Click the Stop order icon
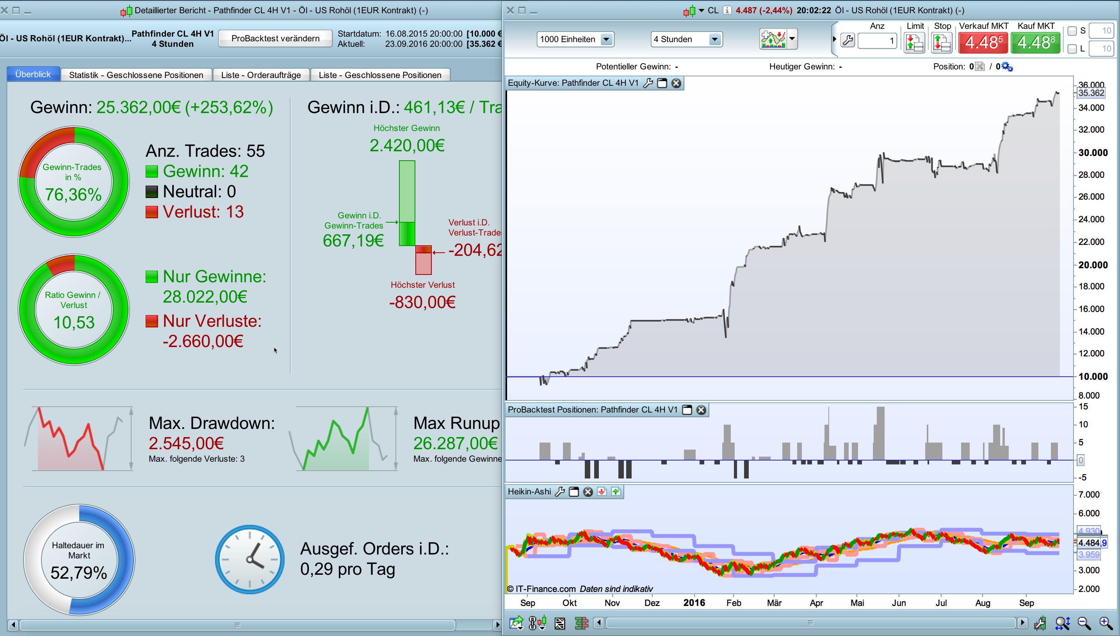This screenshot has height=636, width=1120. click(942, 43)
